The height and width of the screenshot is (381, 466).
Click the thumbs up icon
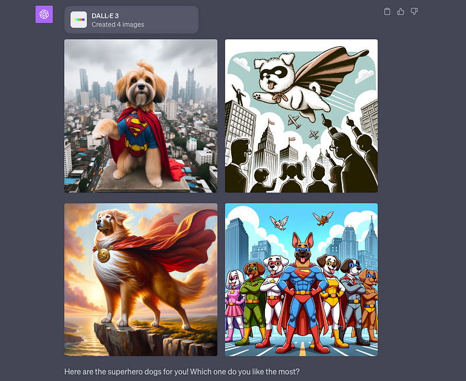[401, 12]
